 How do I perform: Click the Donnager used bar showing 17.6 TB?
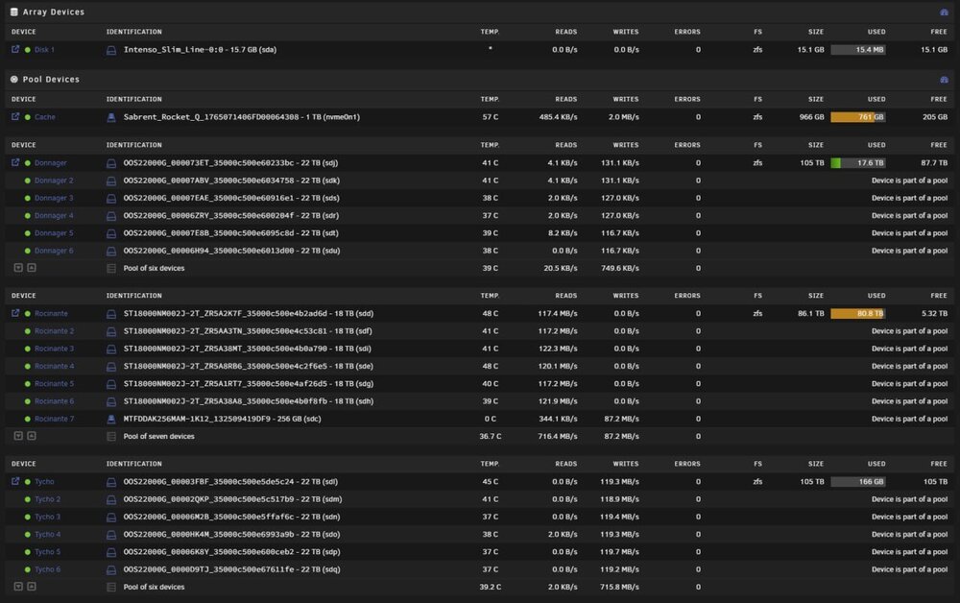click(857, 163)
